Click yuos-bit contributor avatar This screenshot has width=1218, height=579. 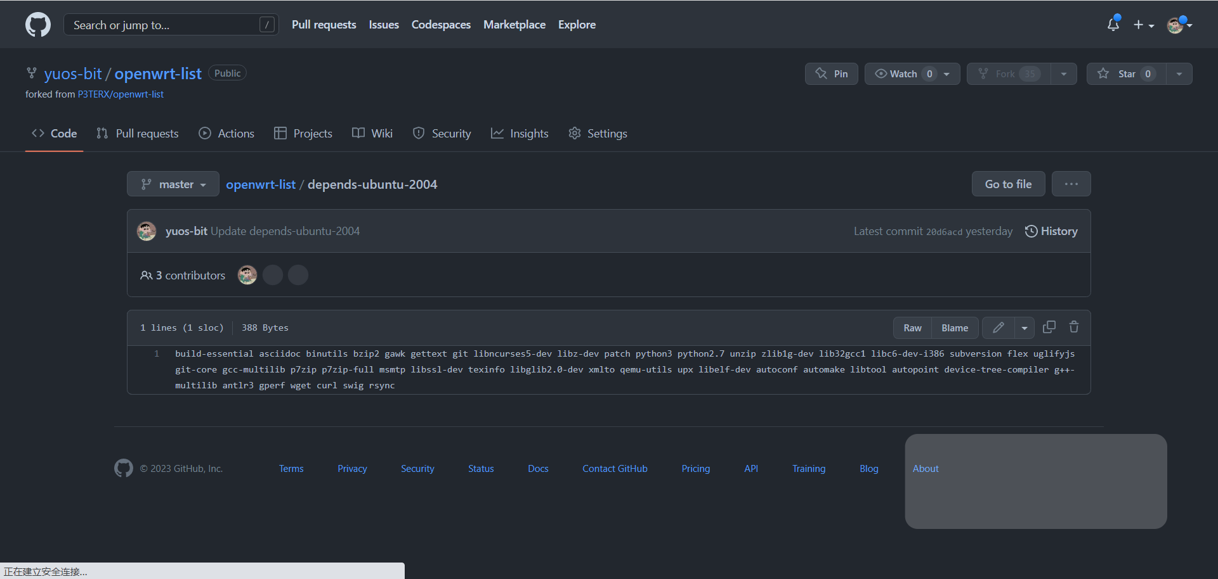coord(247,275)
